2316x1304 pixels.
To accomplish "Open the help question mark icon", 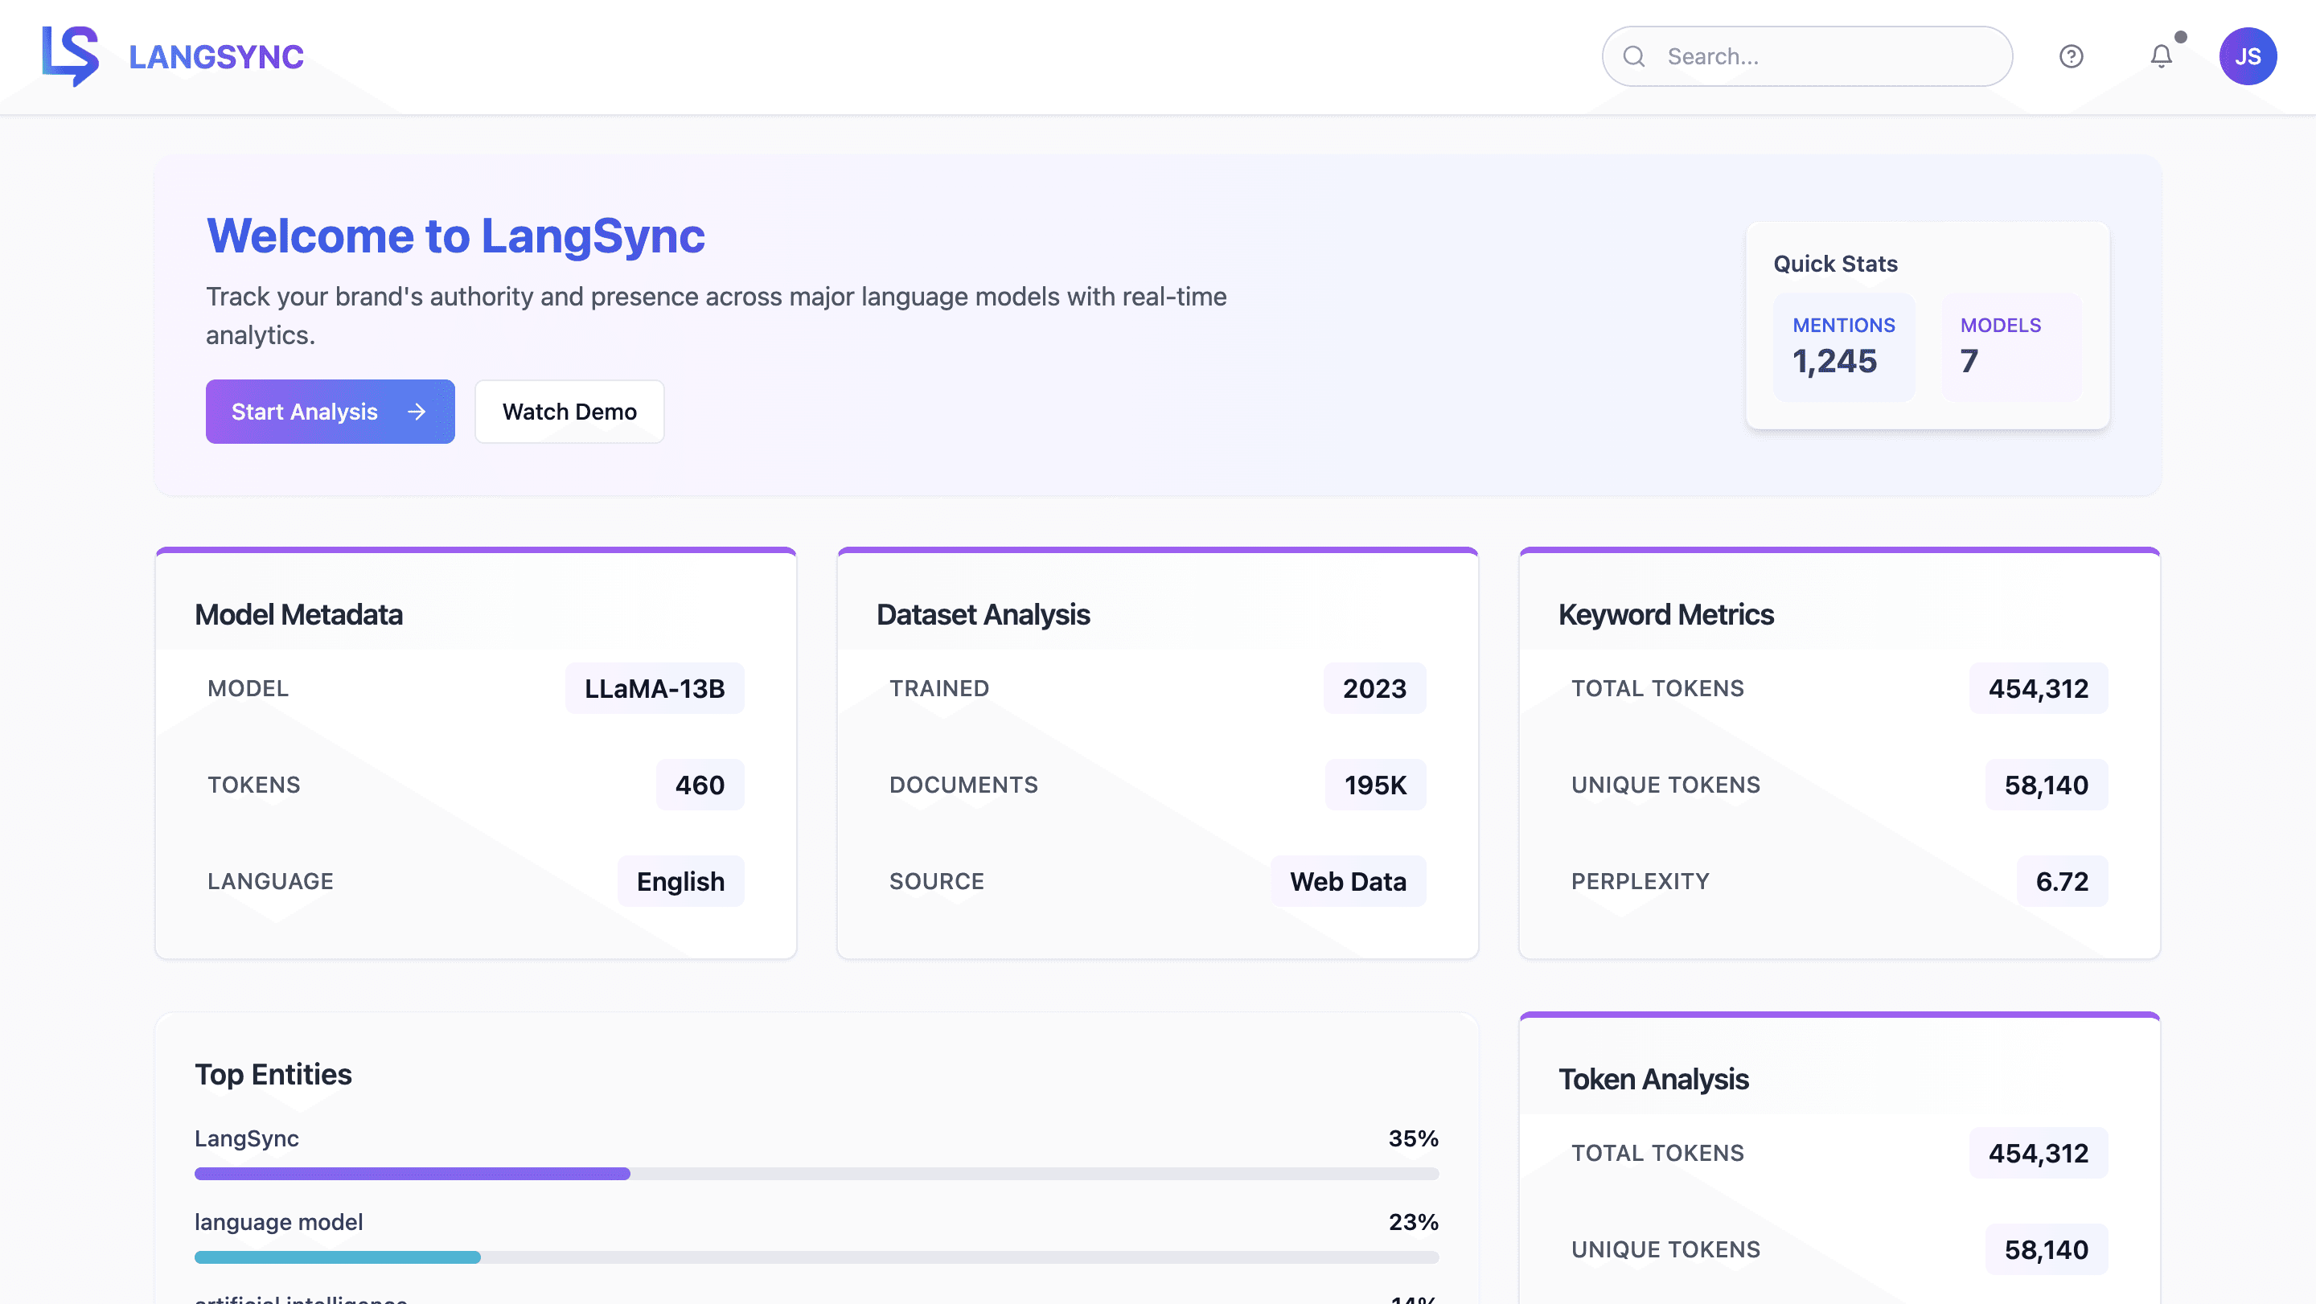I will (2071, 56).
